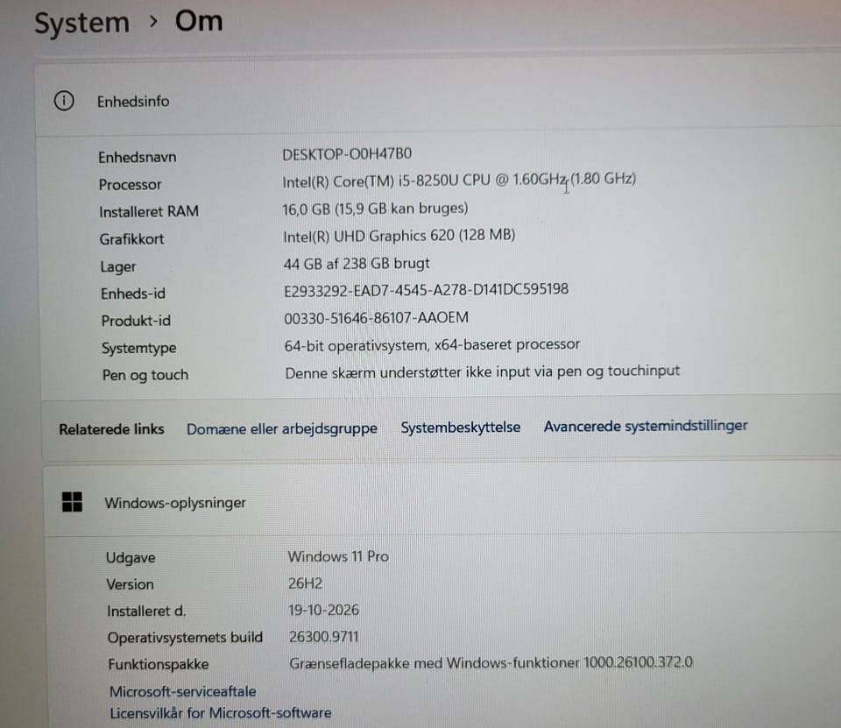
Task: Click the version value 26H2
Action: tap(305, 583)
